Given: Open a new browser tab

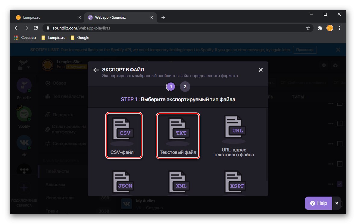Looking at the screenshot, I should coord(163,17).
